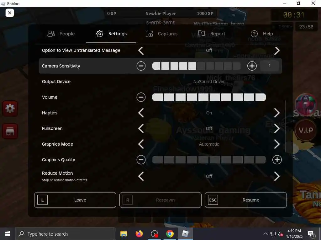Toggle Haptics with left arrow
This screenshot has height=240, width=321.
coord(141,113)
